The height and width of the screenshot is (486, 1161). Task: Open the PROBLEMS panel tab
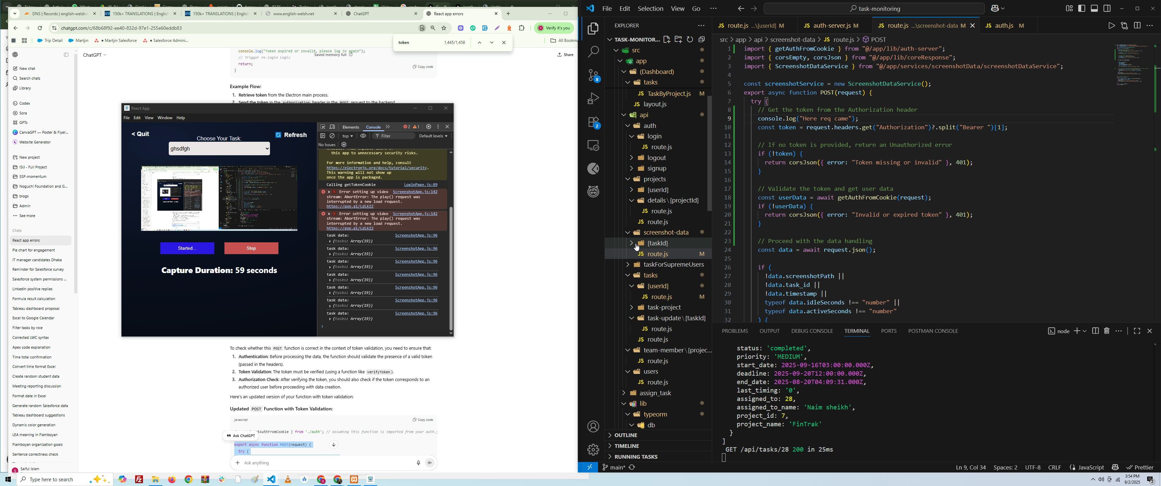pyautogui.click(x=735, y=331)
